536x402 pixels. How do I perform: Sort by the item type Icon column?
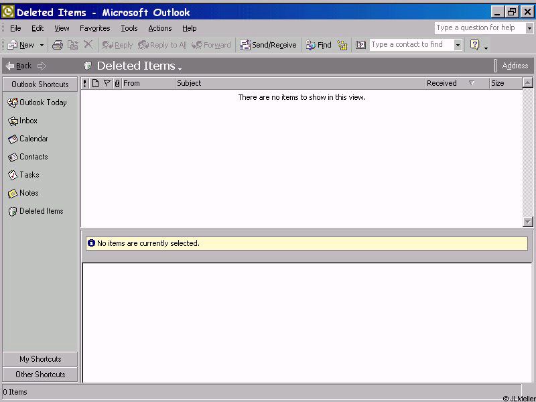pos(95,83)
